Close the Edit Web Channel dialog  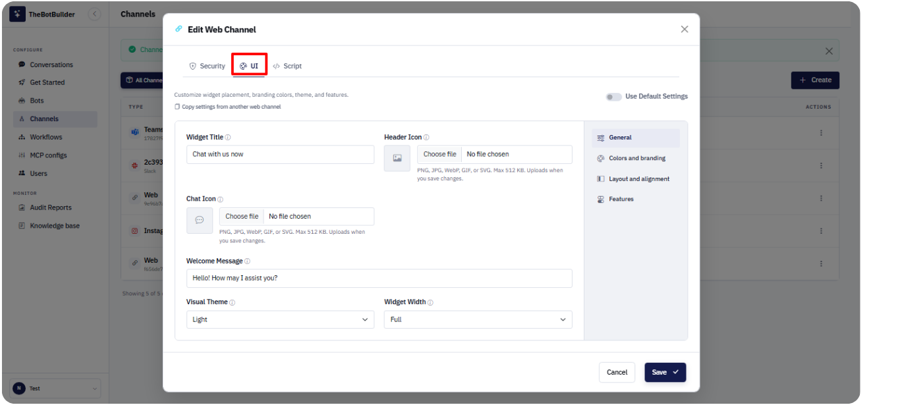[x=685, y=29]
